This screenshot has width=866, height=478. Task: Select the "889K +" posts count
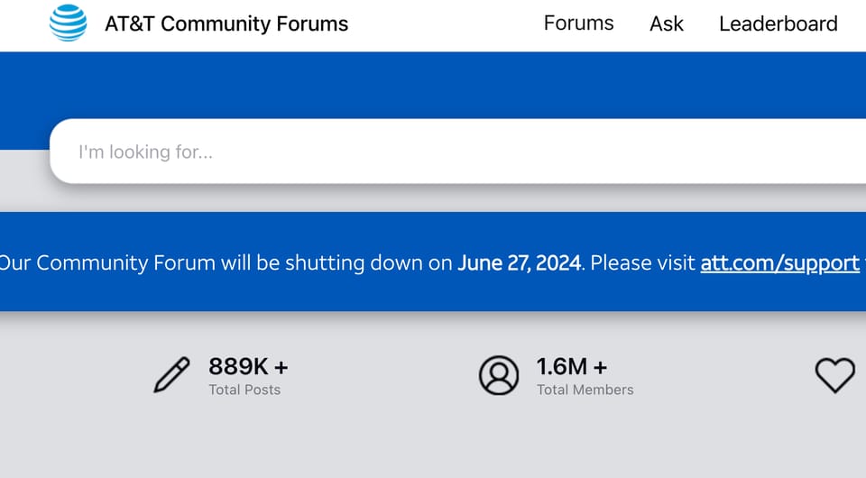248,366
